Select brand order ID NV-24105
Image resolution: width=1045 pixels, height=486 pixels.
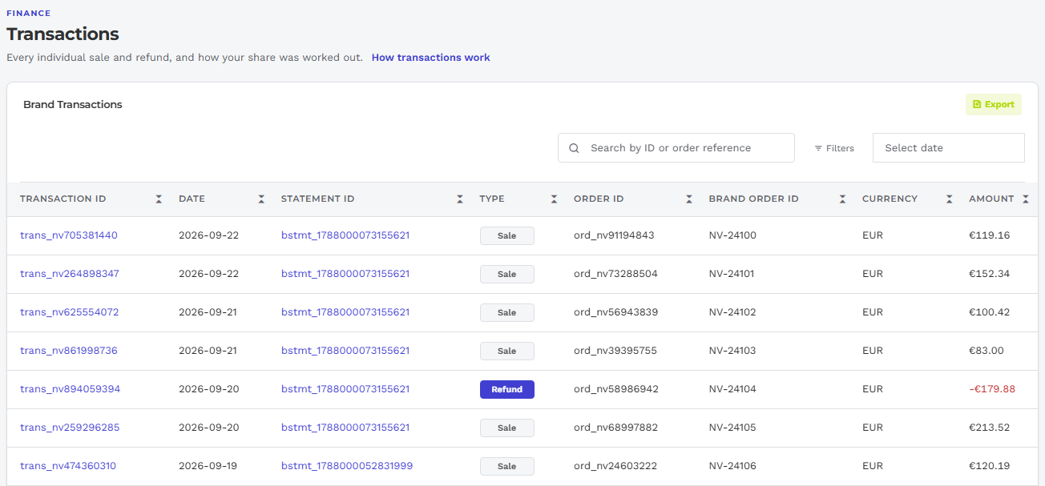(x=732, y=428)
